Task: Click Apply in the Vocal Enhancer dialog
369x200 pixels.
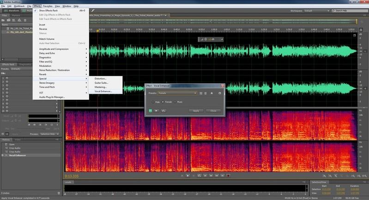Action: point(196,111)
